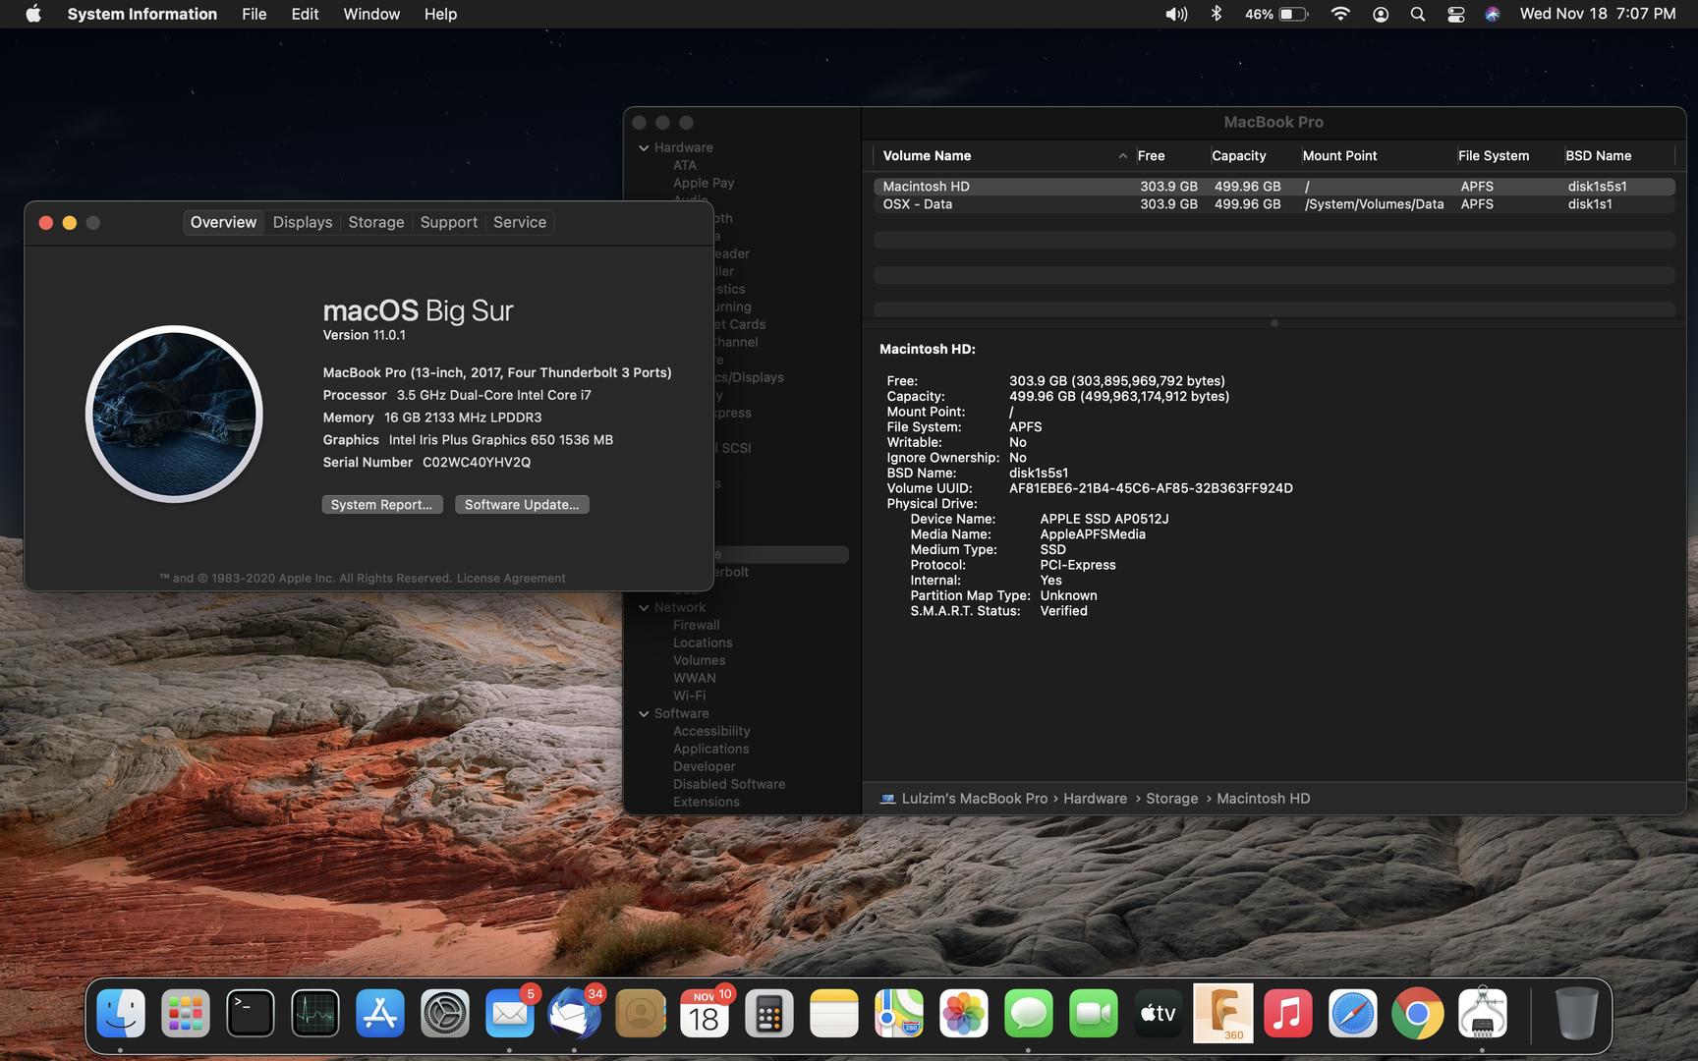Image resolution: width=1698 pixels, height=1061 pixels.
Task: Switch to the Storage tab
Action: (376, 222)
